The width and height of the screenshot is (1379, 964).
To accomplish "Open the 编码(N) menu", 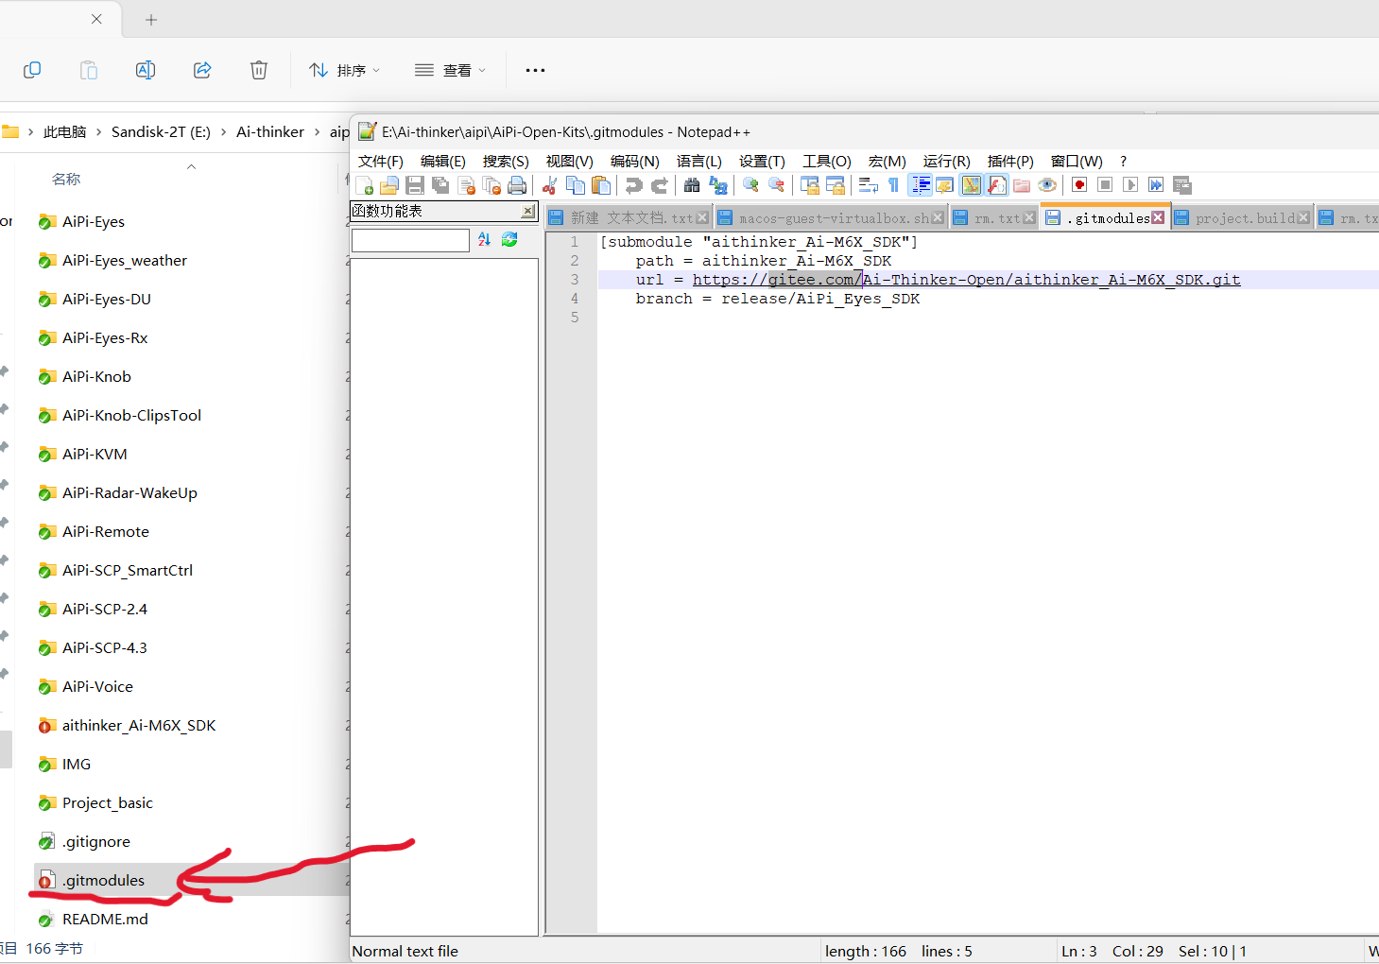I will [x=635, y=162].
